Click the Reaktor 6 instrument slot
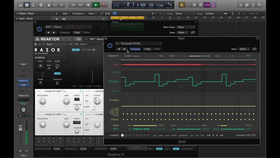 [23, 81]
